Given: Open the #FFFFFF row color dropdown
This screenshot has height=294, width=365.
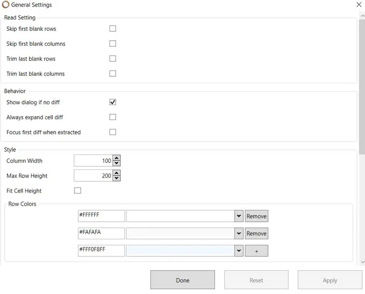Looking at the screenshot, I should [239, 216].
